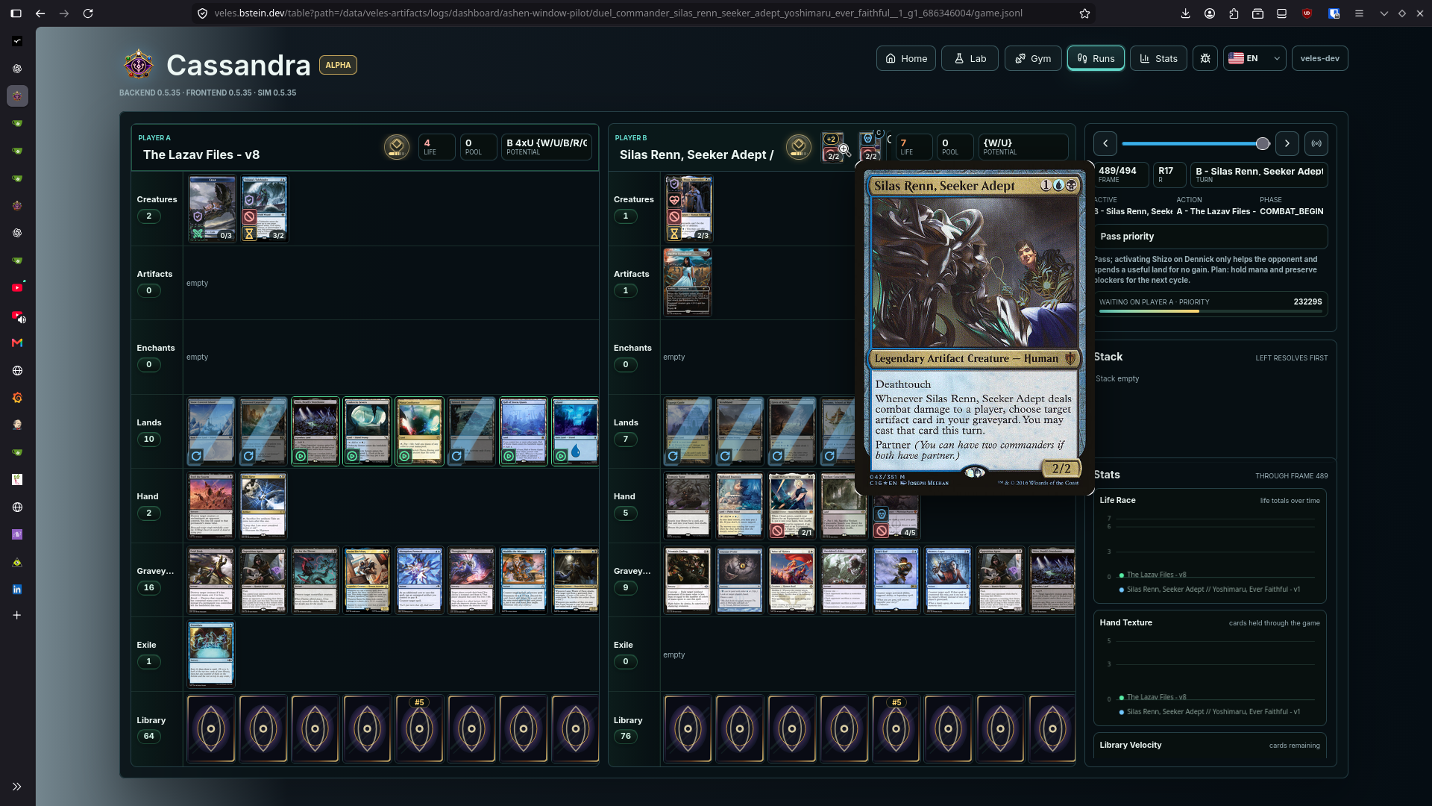Step back one frame with left chevron
Screen dimensions: 1432x806
point(1105,143)
